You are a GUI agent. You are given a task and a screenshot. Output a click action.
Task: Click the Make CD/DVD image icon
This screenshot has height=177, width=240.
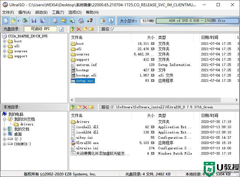coord(55,21)
